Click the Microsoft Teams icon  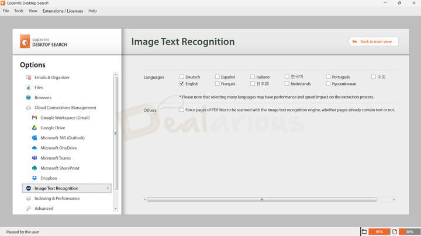[x=34, y=158]
